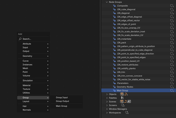
Task: Collapse the Node Groups section
Action: 107,2
